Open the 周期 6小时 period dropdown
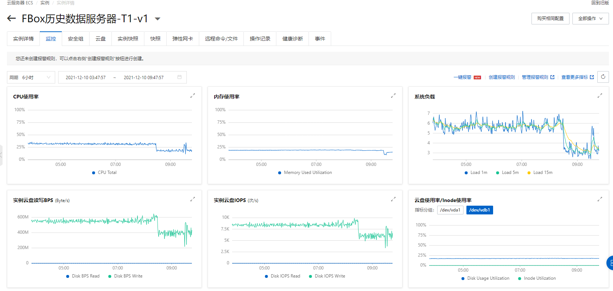613x291 pixels. click(31, 77)
